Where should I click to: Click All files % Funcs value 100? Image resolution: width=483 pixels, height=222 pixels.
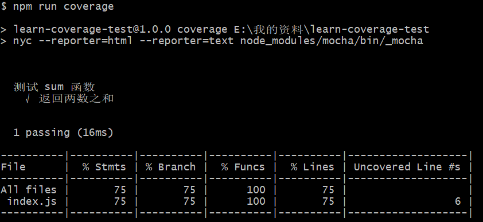(256, 190)
